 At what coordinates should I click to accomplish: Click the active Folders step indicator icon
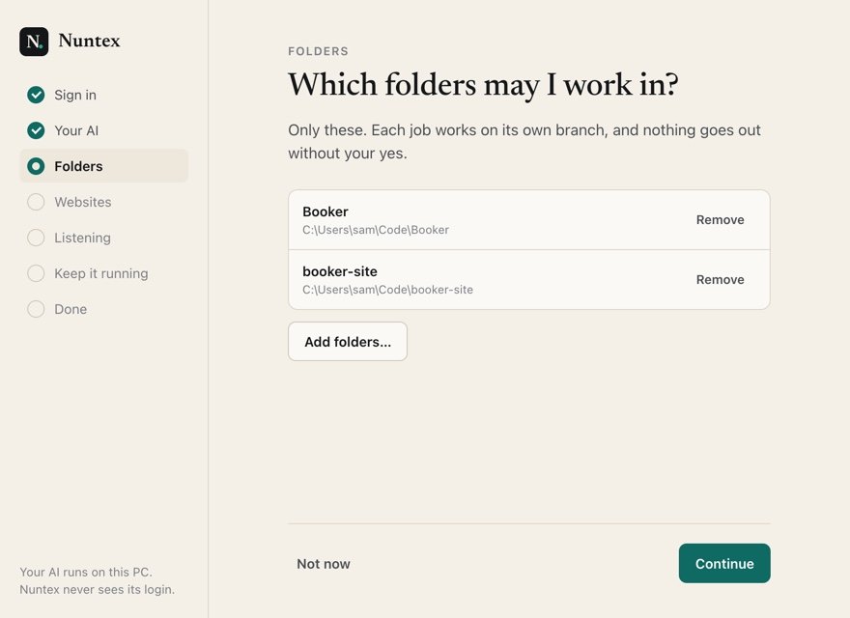pyautogui.click(x=36, y=166)
